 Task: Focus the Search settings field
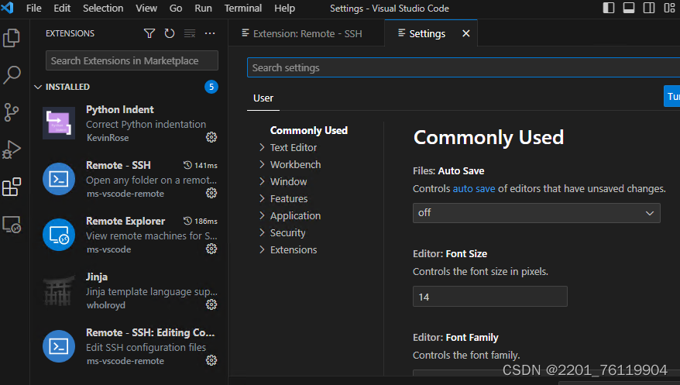(x=463, y=67)
